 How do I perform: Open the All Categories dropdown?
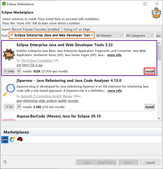tap(140, 35)
